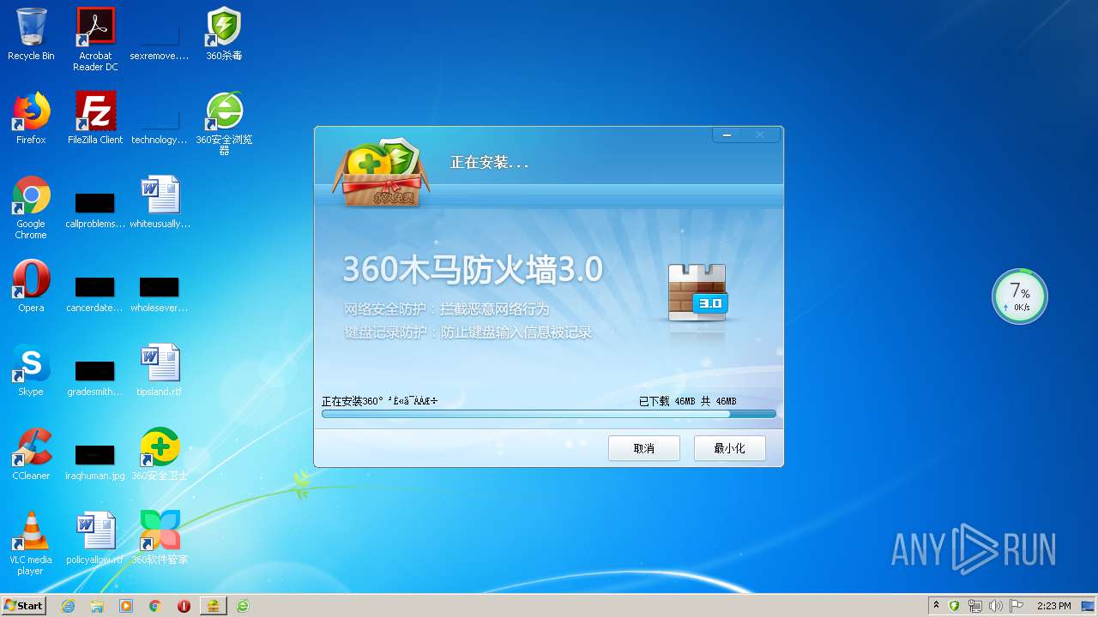Select the gradesmith desktop file
1098x617 pixels.
[95, 377]
